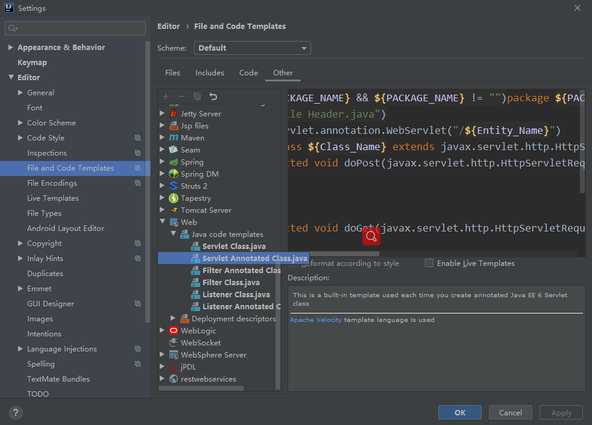Click the Struts 2 icon
The image size is (592, 425).
(x=174, y=186)
